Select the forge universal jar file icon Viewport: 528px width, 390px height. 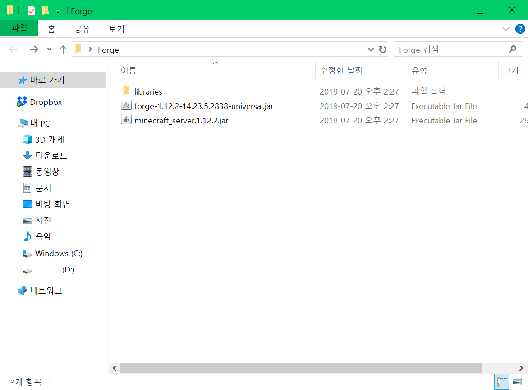coord(126,105)
